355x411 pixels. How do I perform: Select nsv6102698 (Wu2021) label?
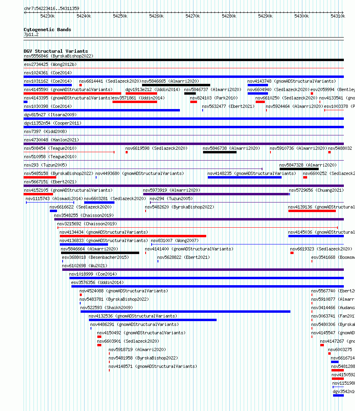point(85,266)
